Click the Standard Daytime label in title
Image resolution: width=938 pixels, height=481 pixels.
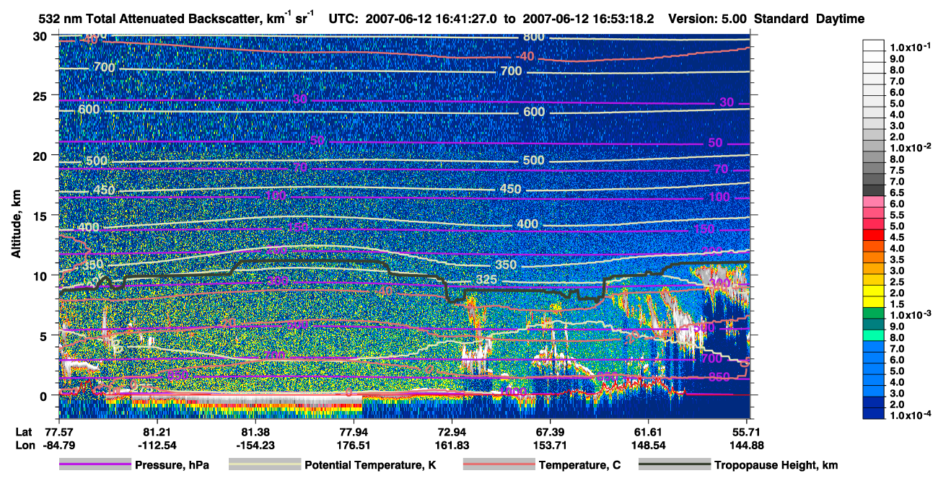pyautogui.click(x=810, y=19)
